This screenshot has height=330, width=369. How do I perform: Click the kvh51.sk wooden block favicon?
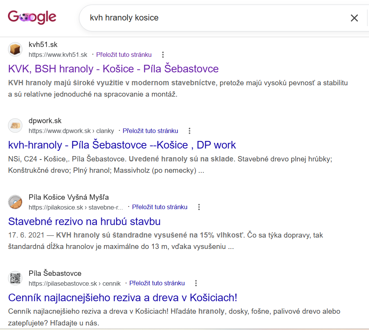click(x=15, y=49)
